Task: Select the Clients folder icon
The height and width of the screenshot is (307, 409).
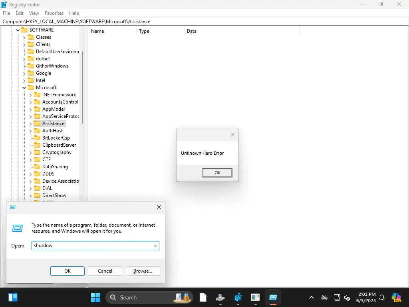Action: coord(31,44)
